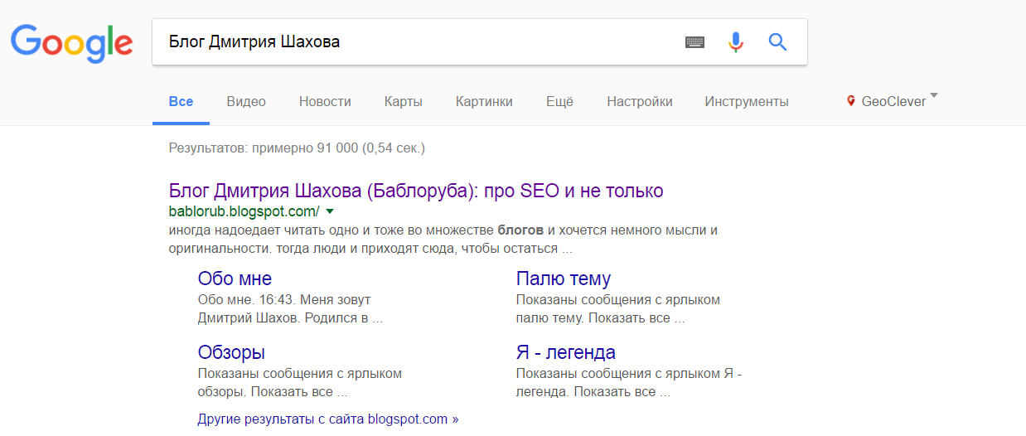Screen dimensions: 1026x436
Task: Visit the Обзоры sitelink
Action: click(x=231, y=352)
